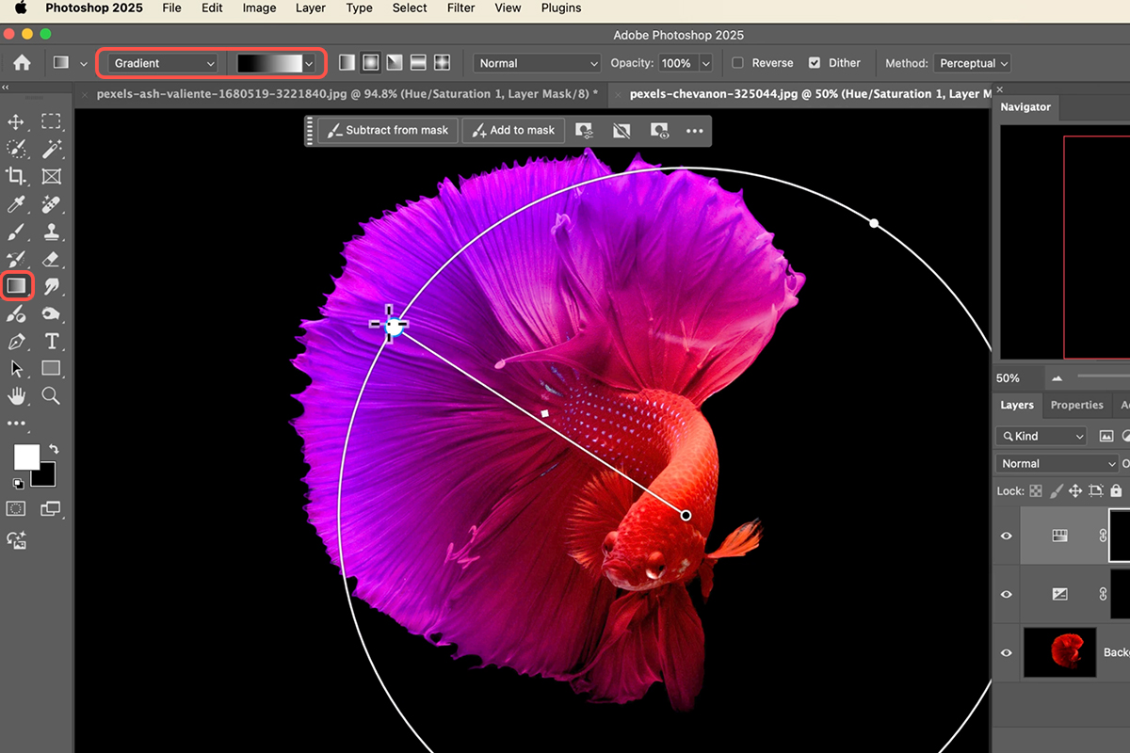
Task: Select the Clone Stamp tool
Action: tap(51, 232)
